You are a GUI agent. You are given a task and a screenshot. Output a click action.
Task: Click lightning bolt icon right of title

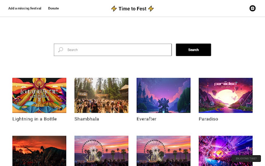coord(151,9)
